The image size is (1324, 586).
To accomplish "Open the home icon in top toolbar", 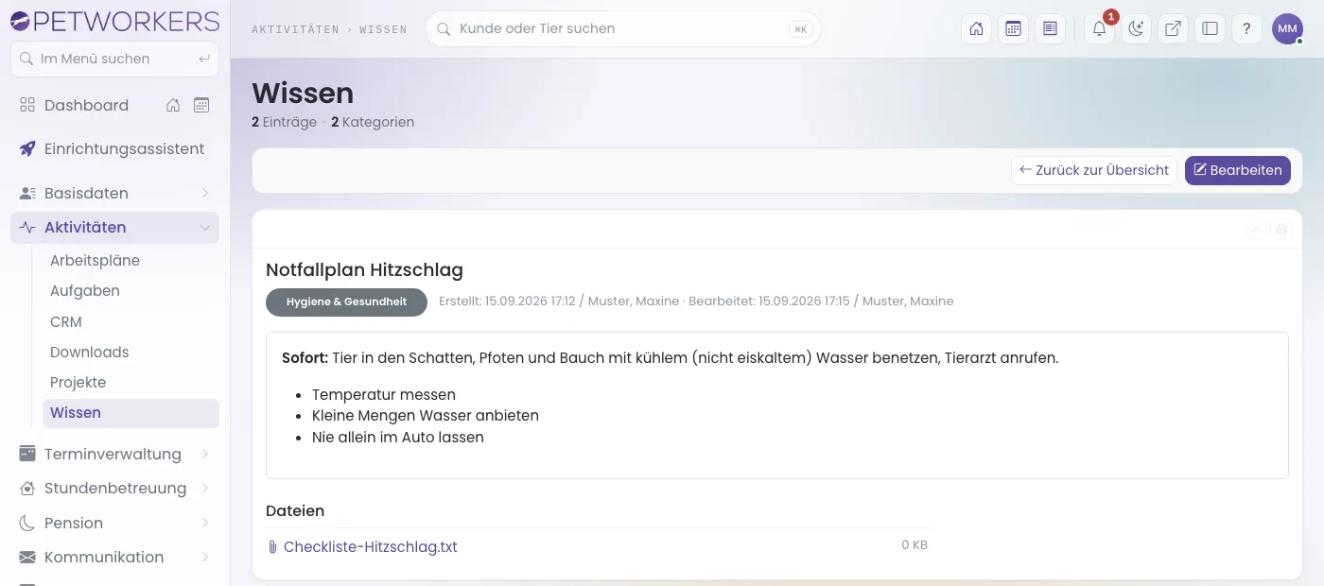I will [976, 29].
